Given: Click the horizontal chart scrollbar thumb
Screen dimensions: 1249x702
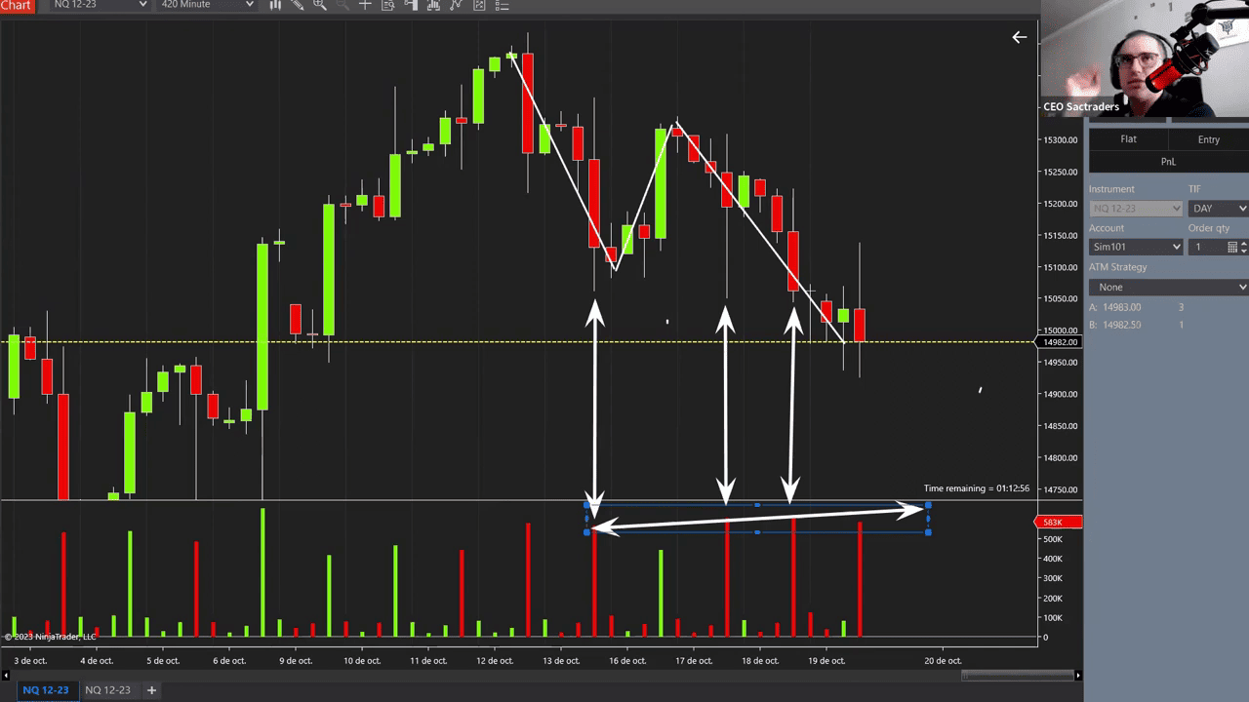Looking at the screenshot, I should click(x=1018, y=675).
